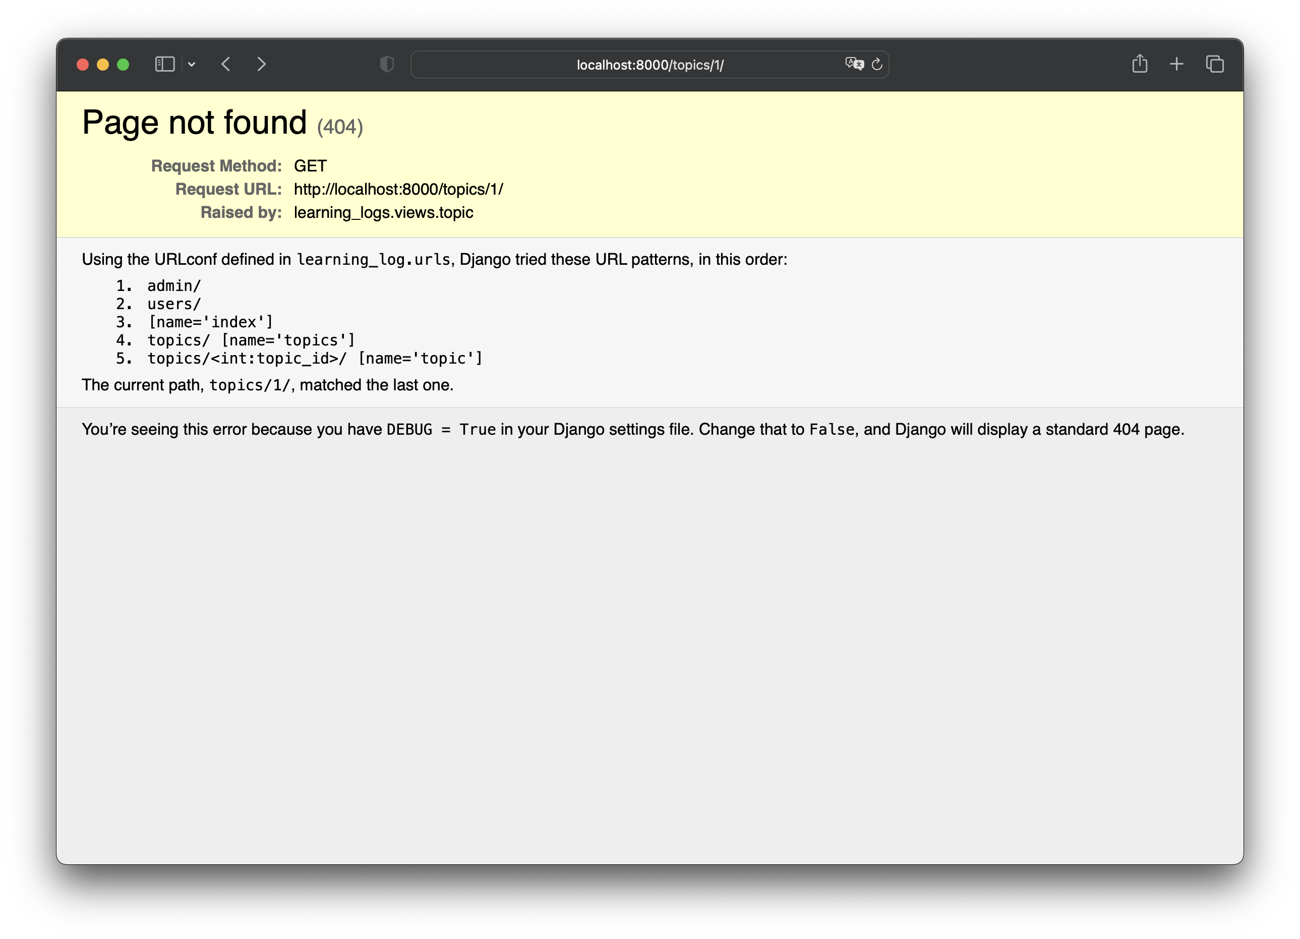This screenshot has width=1300, height=939.
Task: Click the admin/ URL pattern row
Action: pos(173,285)
